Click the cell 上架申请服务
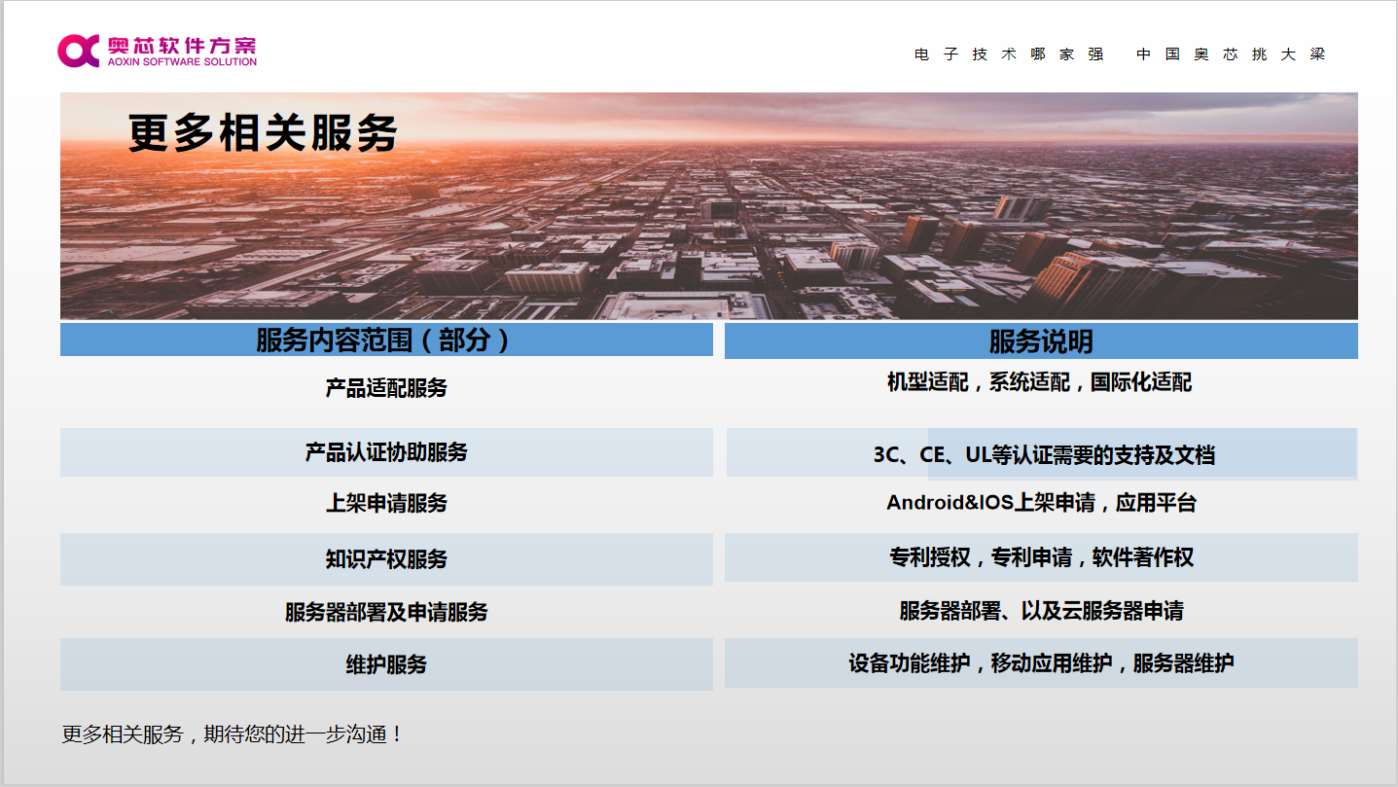 [386, 504]
